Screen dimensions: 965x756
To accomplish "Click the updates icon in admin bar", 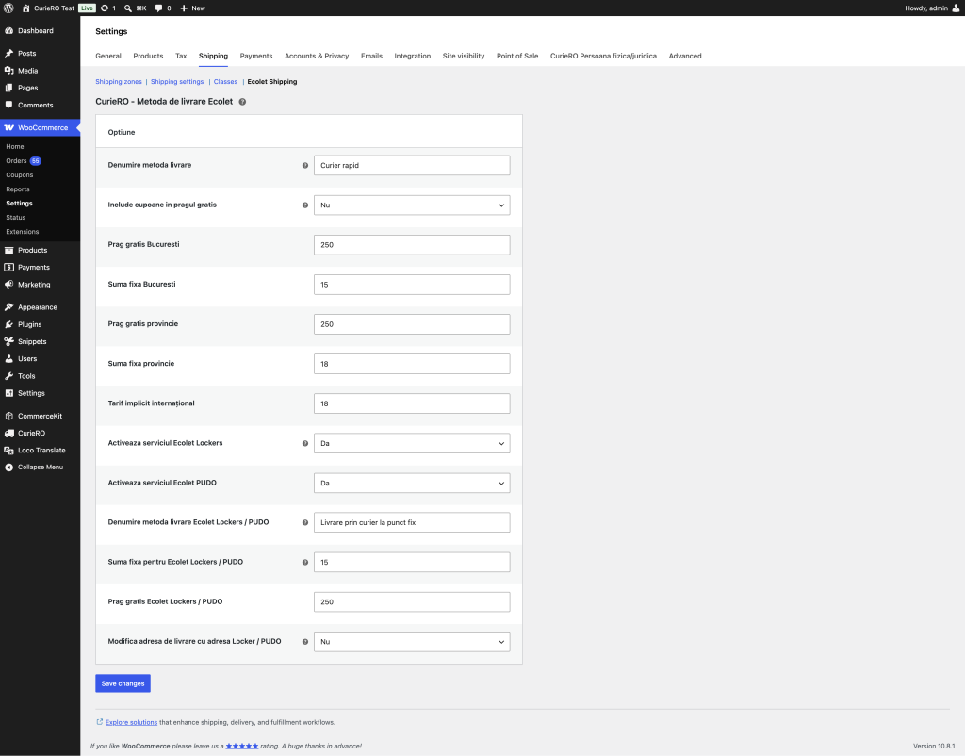I will (x=105, y=8).
